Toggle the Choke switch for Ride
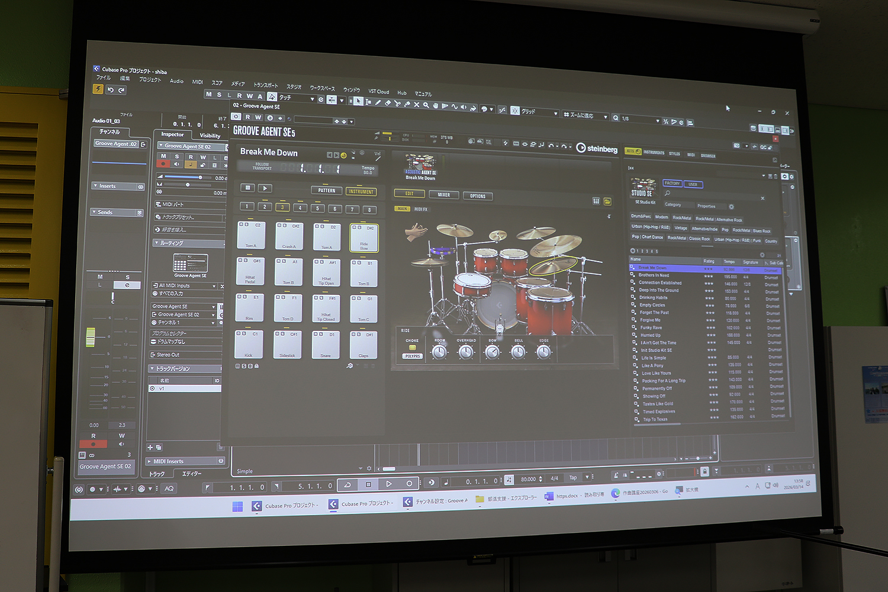The width and height of the screenshot is (888, 592). pos(412,348)
